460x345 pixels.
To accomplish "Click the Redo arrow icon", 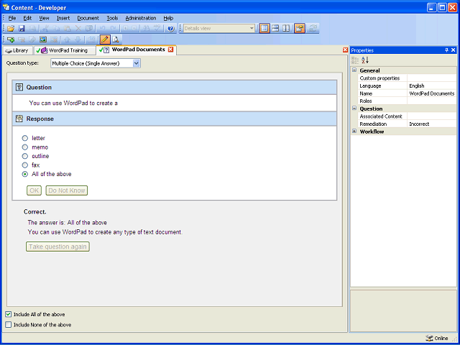I will pyautogui.click(x=113, y=29).
